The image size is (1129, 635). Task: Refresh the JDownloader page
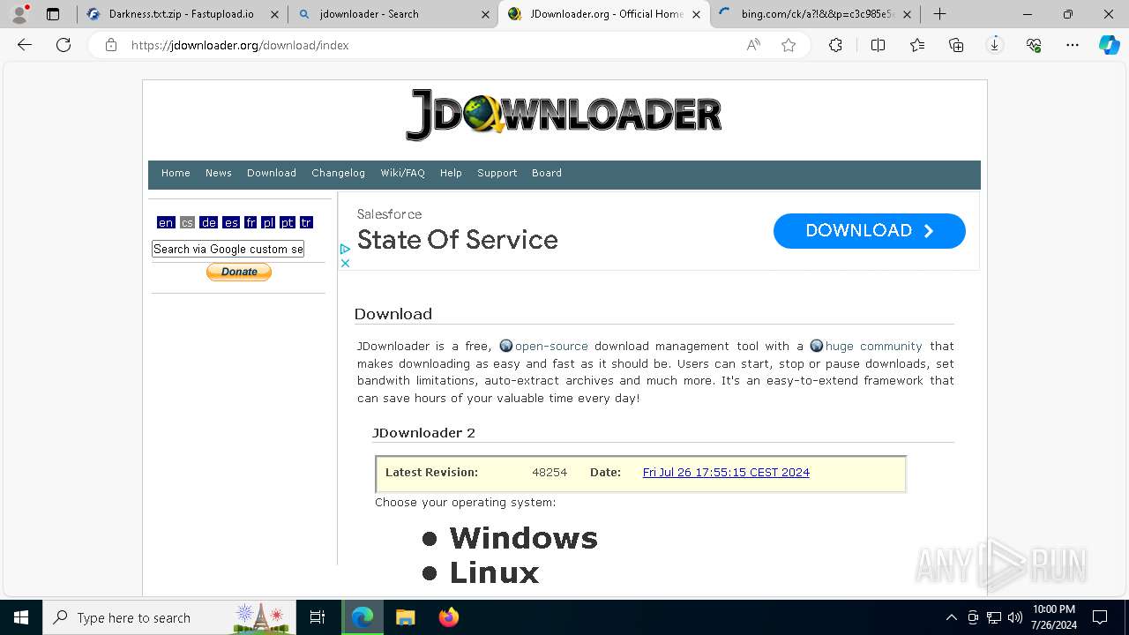click(x=64, y=45)
